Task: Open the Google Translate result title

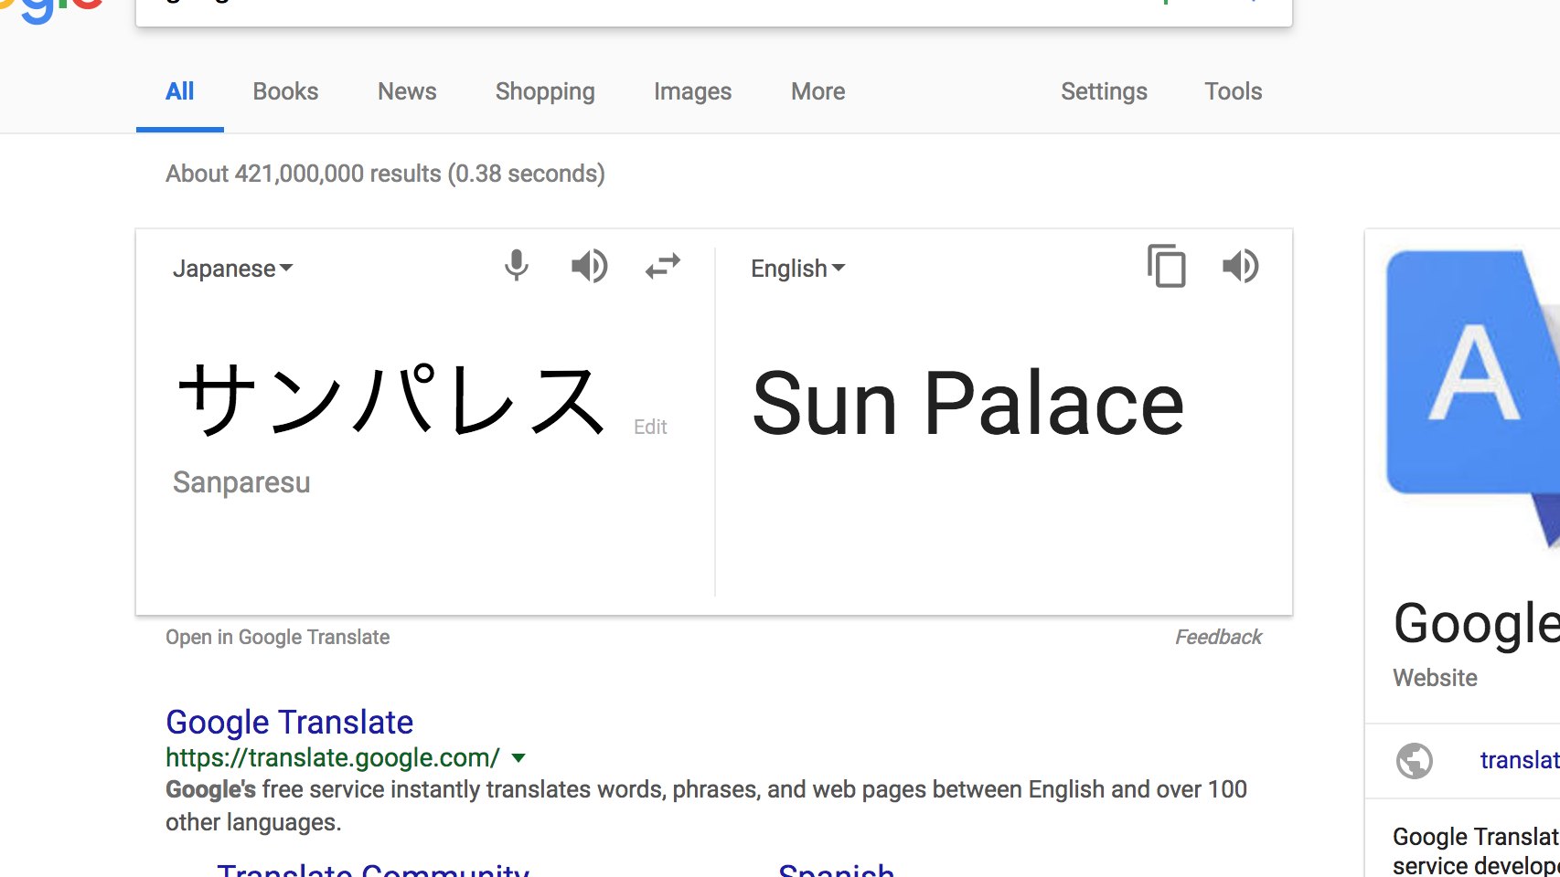Action: point(289,722)
